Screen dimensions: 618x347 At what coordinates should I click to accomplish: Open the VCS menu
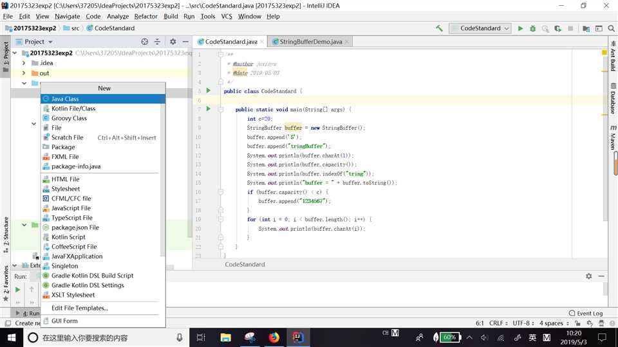point(227,16)
